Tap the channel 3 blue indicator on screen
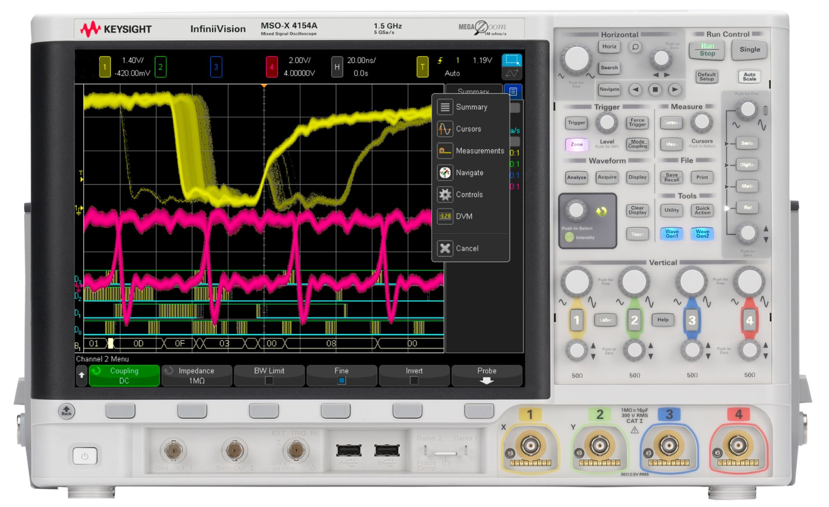Viewport: 829px width, 507px height. tap(216, 67)
